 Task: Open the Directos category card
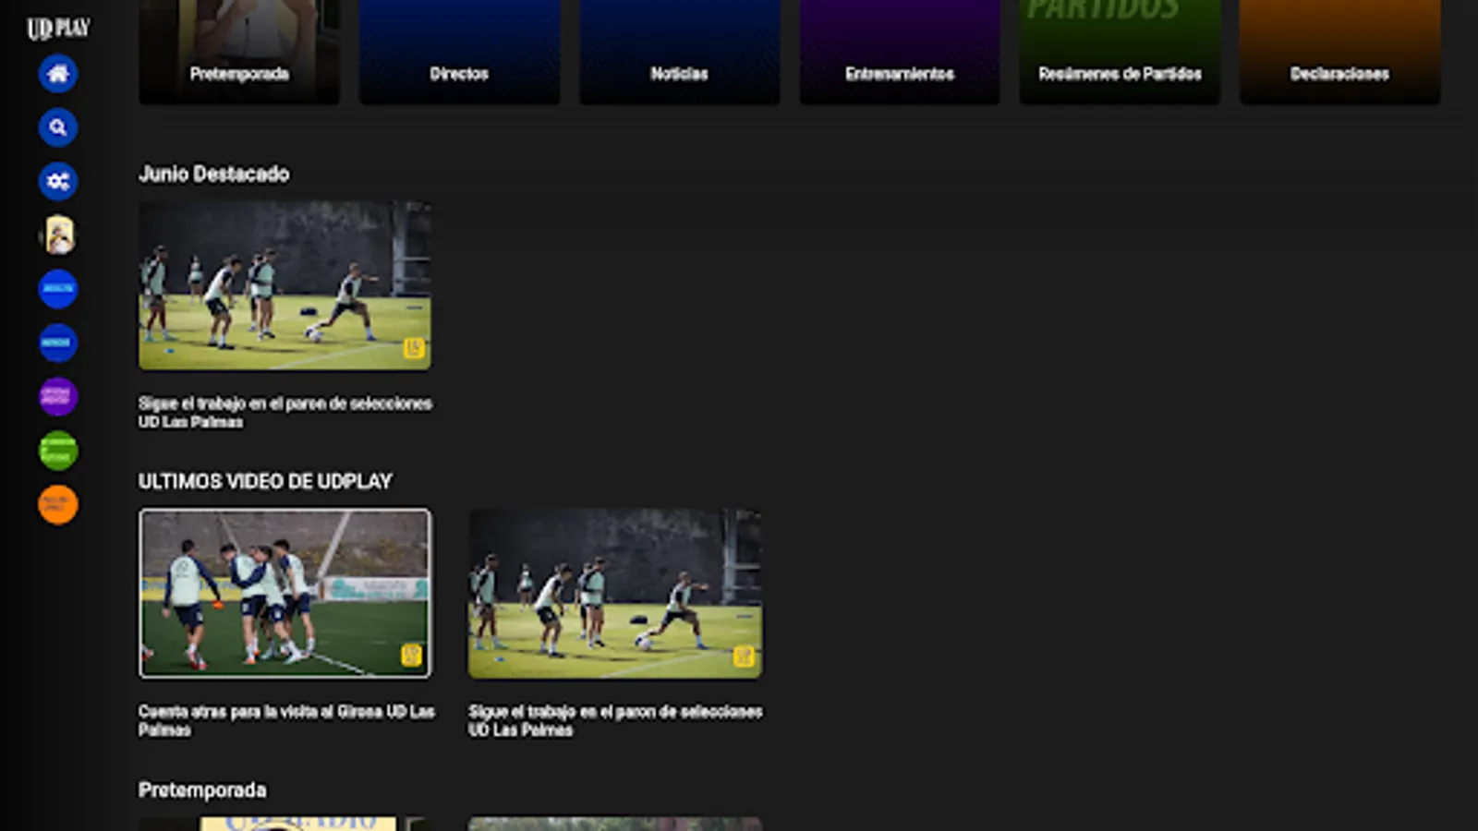click(x=459, y=52)
